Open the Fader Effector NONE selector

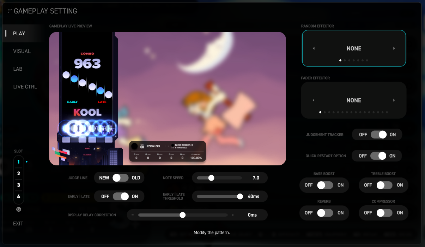(354, 100)
